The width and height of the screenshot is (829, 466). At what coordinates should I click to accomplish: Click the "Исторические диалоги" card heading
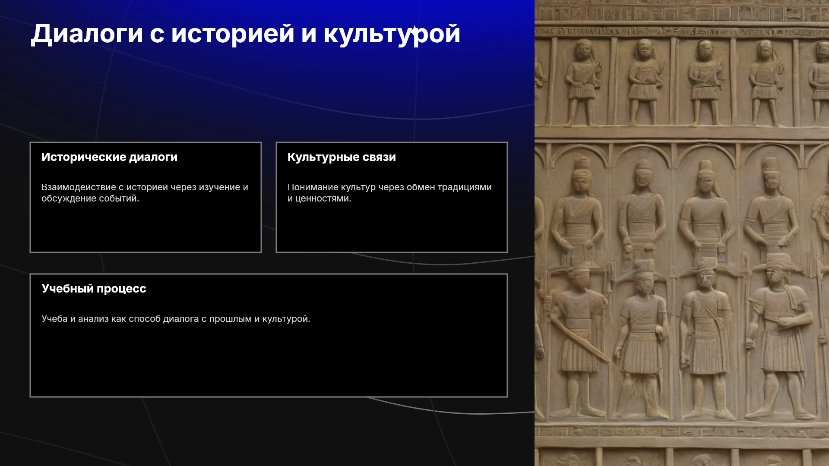point(109,157)
